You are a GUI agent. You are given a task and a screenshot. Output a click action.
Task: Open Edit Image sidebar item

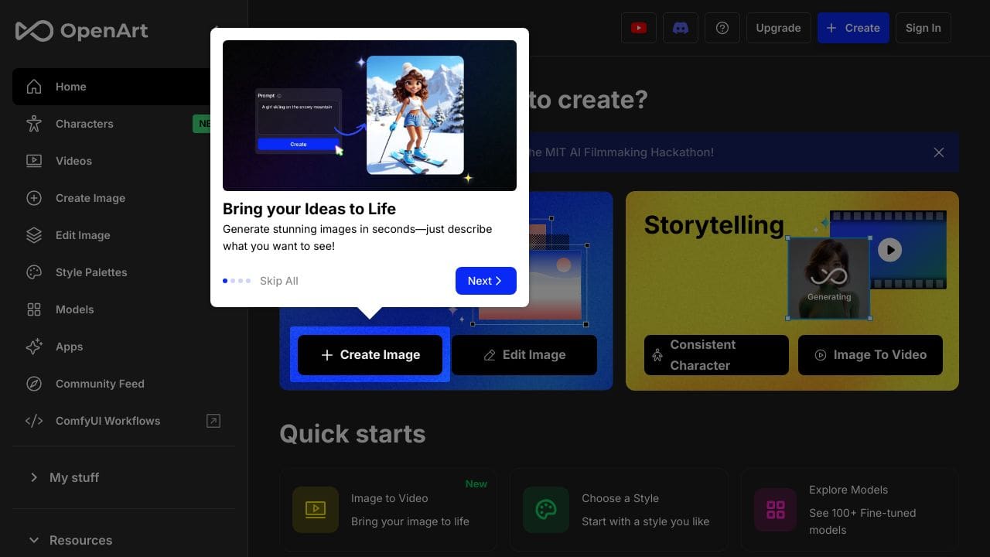(x=124, y=235)
